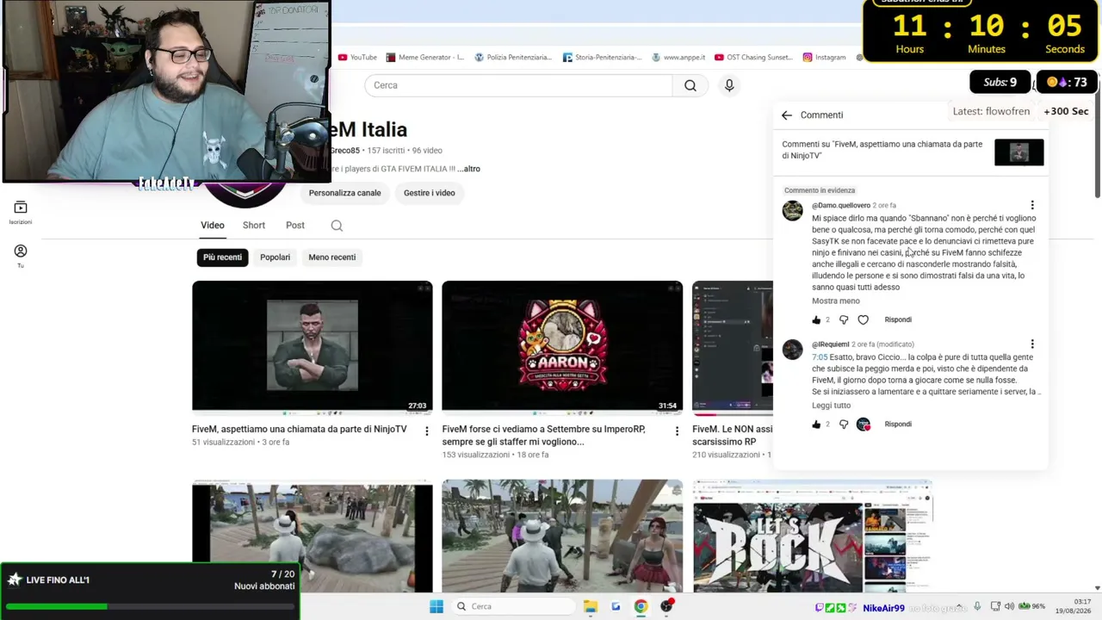
Task: Open the menu for 'FiveM forse ci vediamo a Settembre' video
Action: point(677,431)
